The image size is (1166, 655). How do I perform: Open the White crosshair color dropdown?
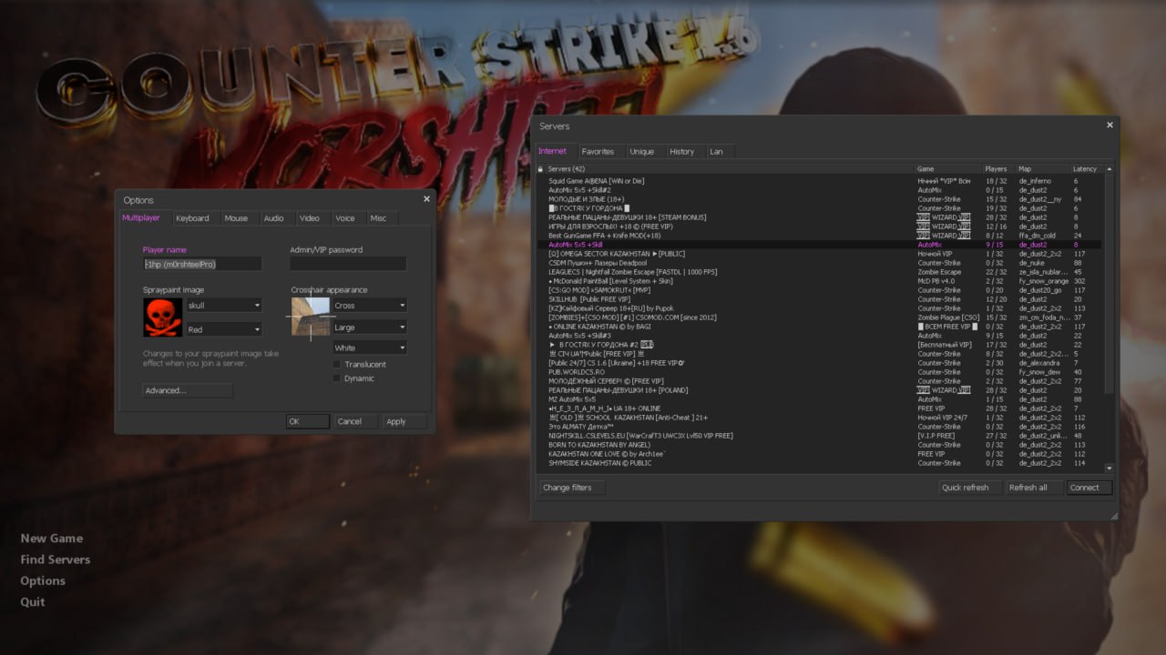point(369,348)
